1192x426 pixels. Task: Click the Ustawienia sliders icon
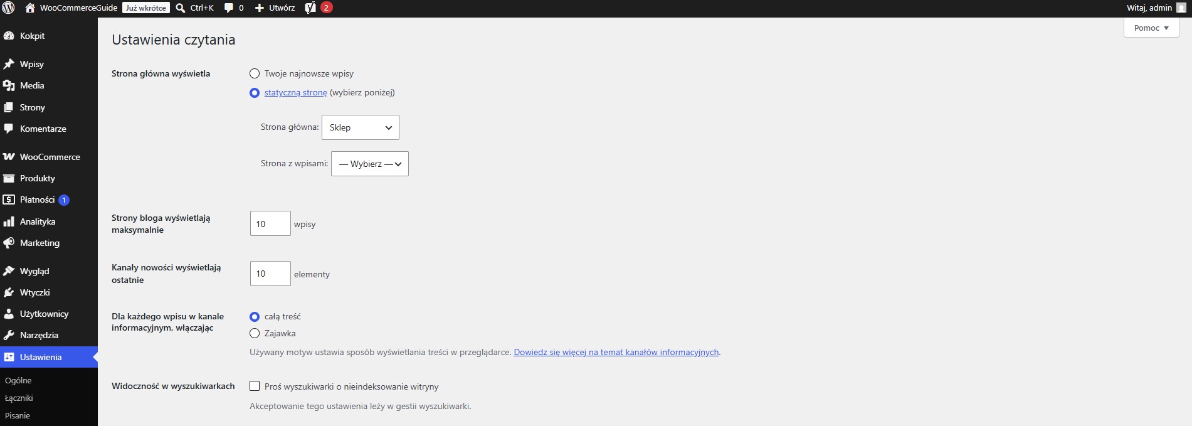[x=9, y=357]
